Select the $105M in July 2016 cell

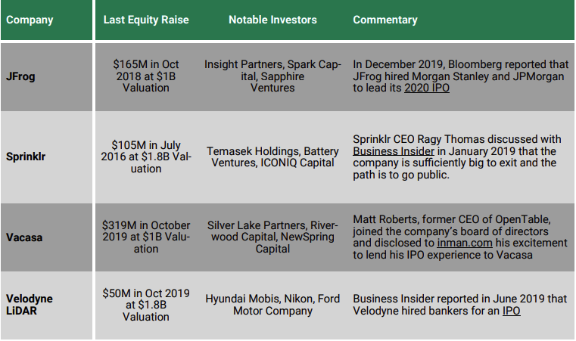146,157
